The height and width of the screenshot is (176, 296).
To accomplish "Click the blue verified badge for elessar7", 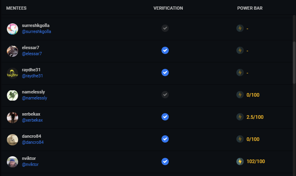I will [165, 50].
